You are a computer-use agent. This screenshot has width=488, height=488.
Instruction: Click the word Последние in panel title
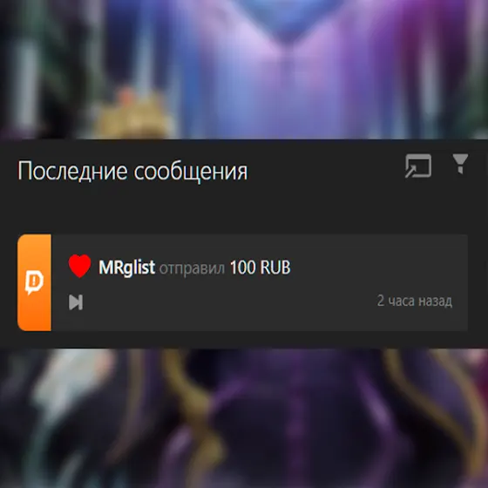point(72,171)
